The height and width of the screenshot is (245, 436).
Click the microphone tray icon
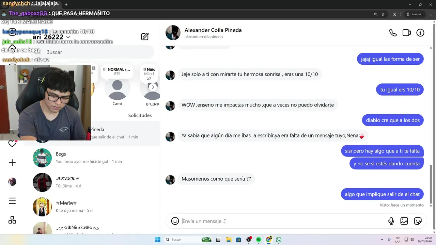[x=390, y=240]
